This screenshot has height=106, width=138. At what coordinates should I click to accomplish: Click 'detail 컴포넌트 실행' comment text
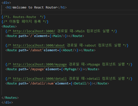(107, 78)
